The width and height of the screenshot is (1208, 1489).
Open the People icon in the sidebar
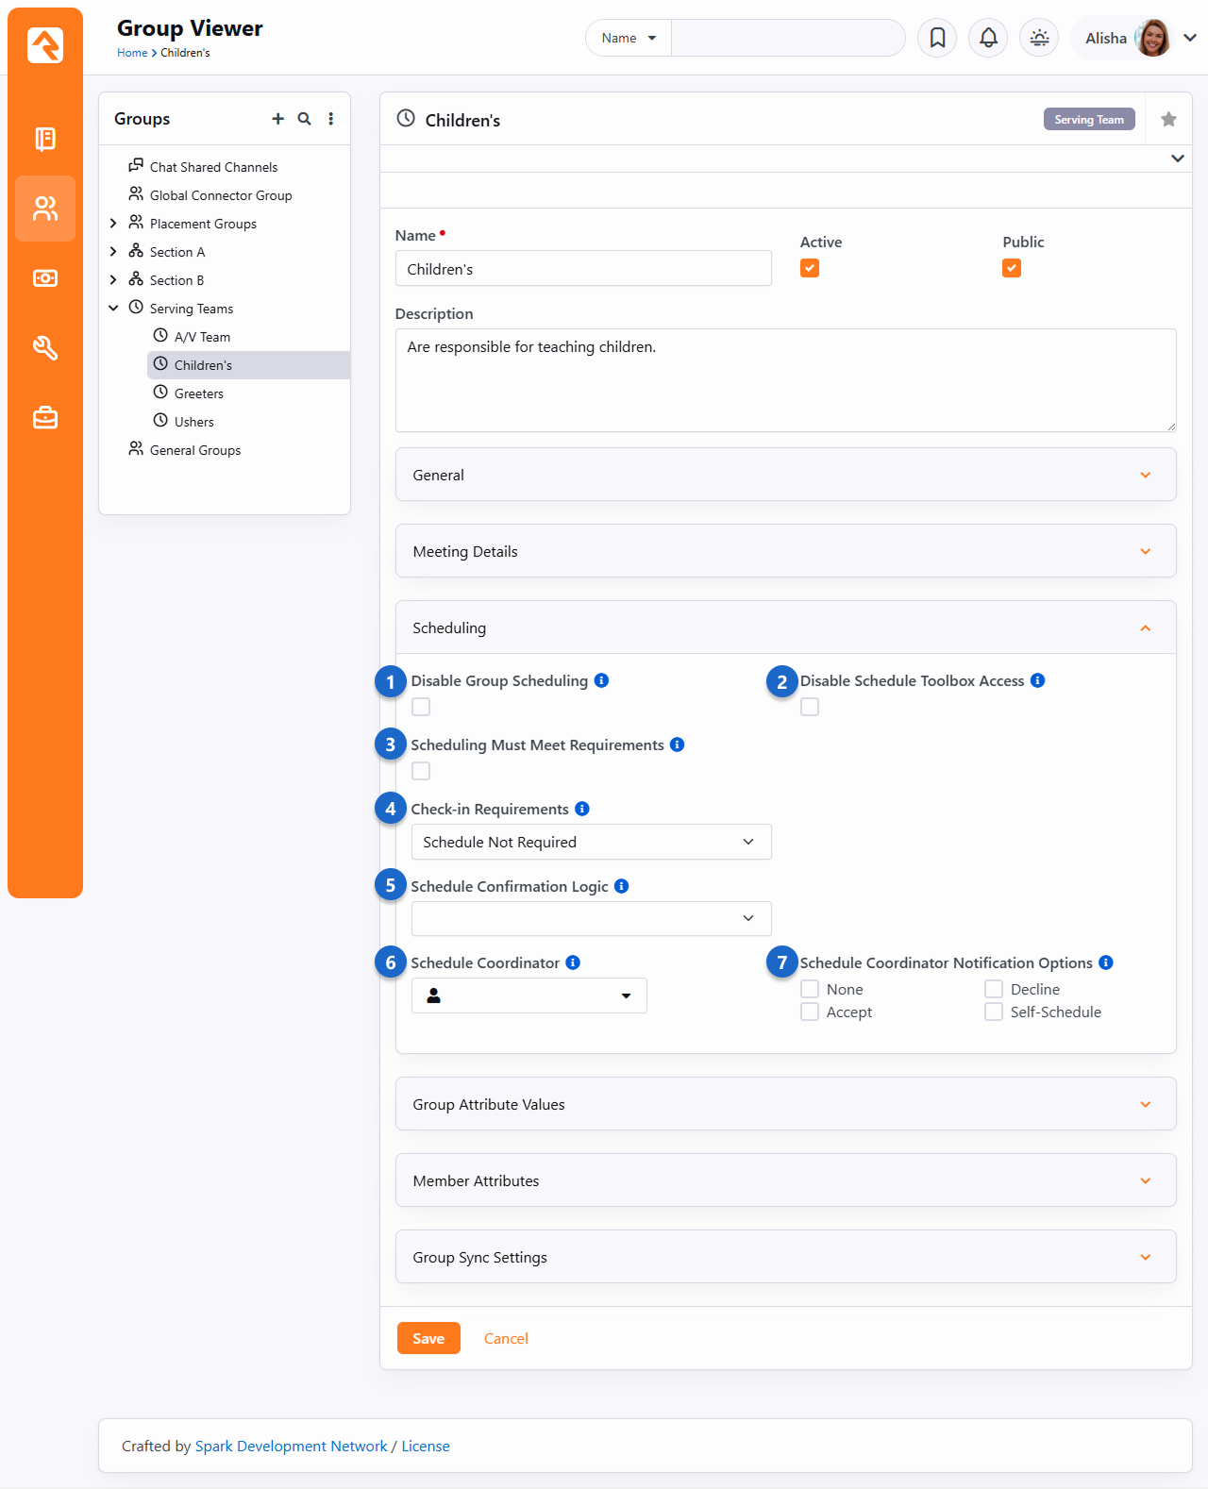(45, 209)
